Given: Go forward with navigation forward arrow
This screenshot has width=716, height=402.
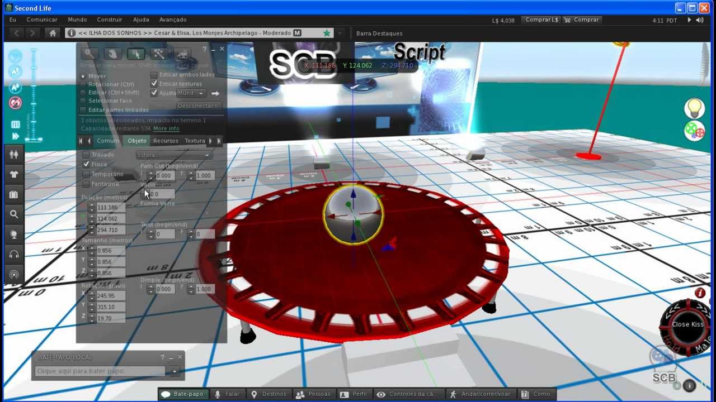Looking at the screenshot, I should click(x=32, y=33).
